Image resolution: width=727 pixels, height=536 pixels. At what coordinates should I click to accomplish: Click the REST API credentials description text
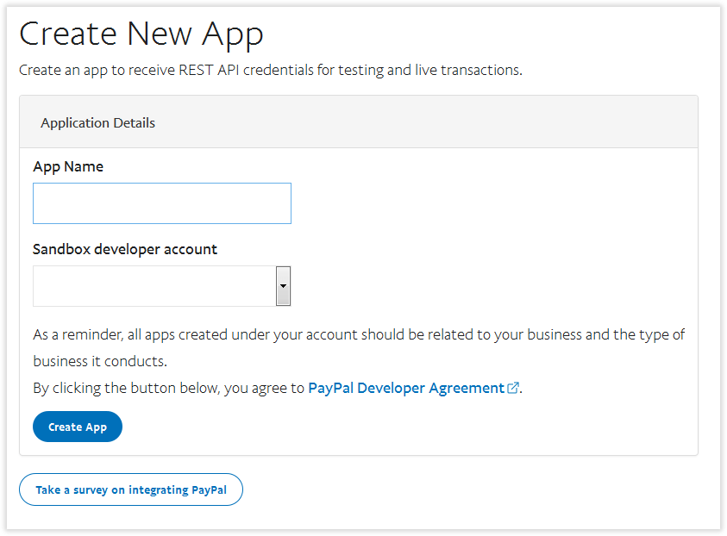pyautogui.click(x=271, y=70)
